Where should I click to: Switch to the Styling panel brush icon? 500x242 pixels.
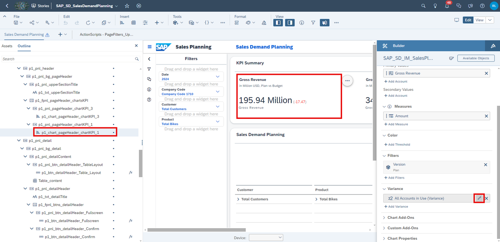(x=493, y=46)
